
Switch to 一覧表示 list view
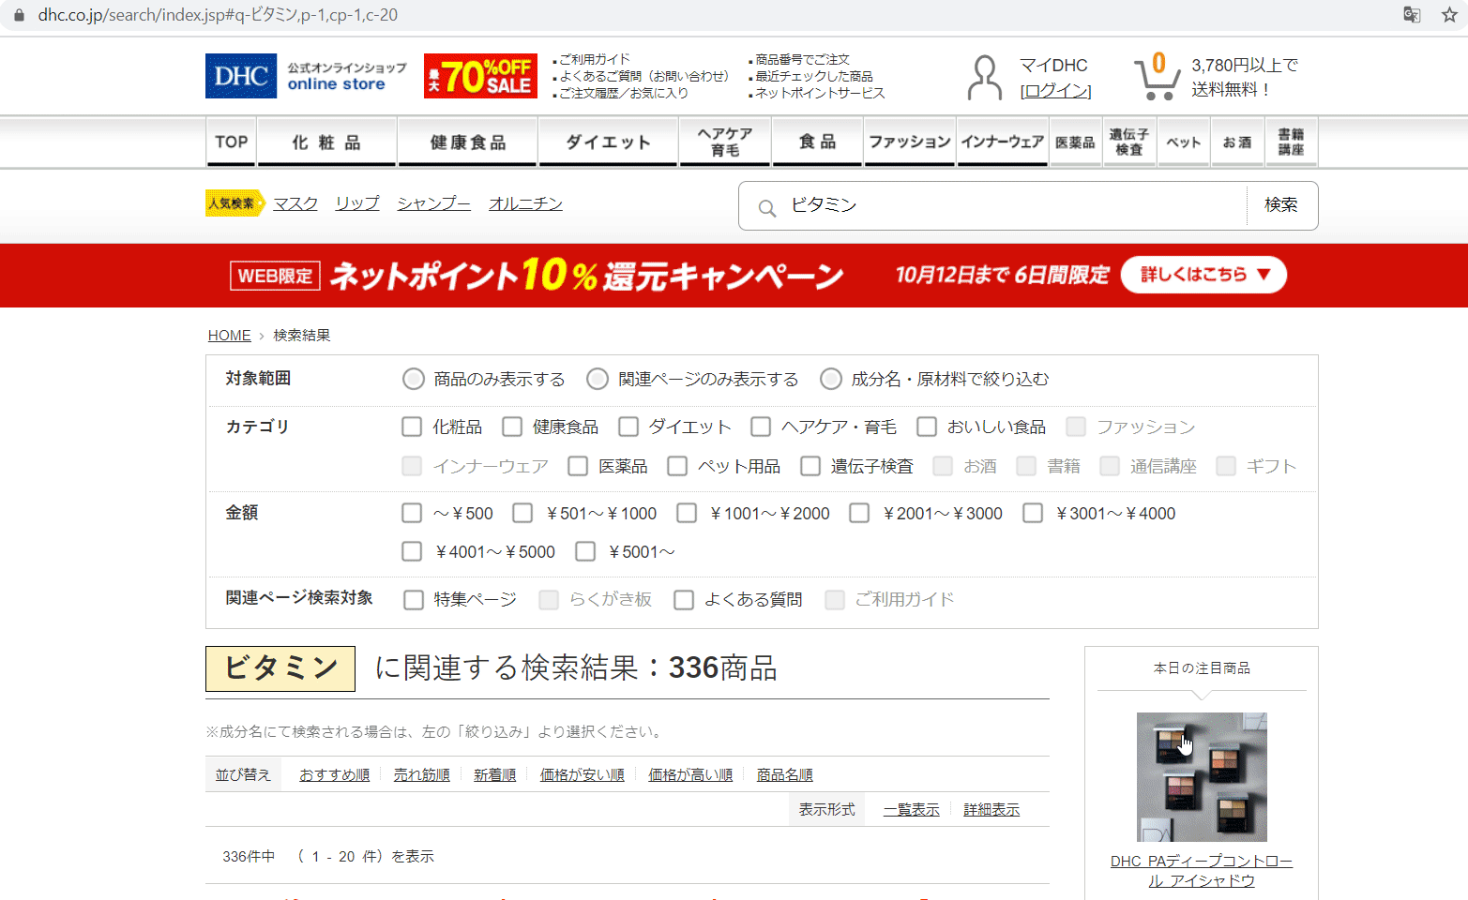click(x=911, y=809)
